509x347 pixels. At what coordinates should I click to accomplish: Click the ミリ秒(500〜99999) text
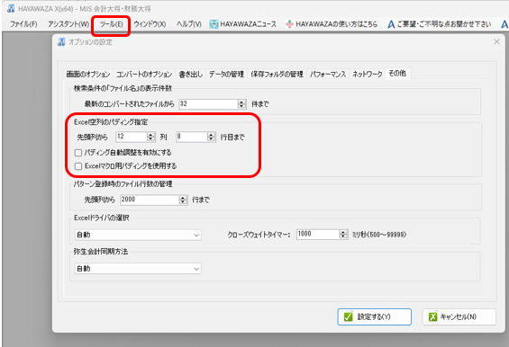[379, 235]
